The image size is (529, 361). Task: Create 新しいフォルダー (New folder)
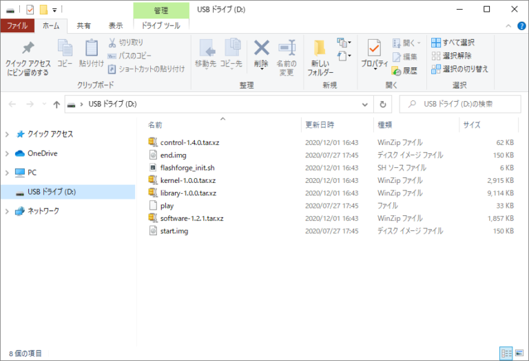click(x=320, y=58)
